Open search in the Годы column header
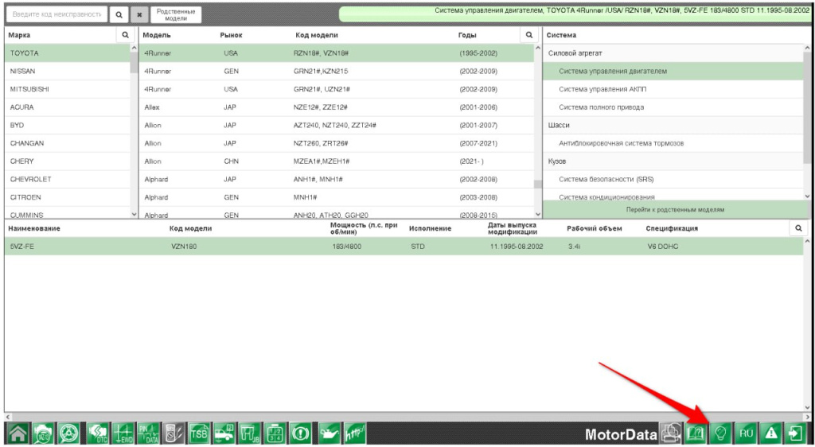This screenshot has width=815, height=447. (x=529, y=35)
